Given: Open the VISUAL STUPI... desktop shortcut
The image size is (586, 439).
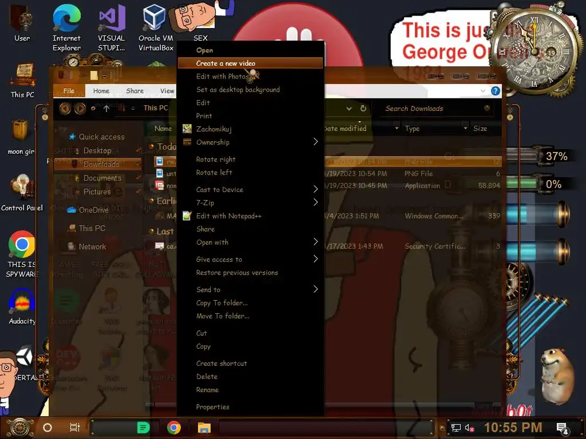Looking at the screenshot, I should 112,27.
